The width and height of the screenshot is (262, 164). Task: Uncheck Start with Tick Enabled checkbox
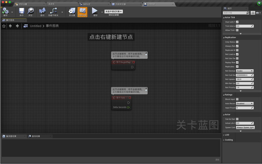pos(237,22)
